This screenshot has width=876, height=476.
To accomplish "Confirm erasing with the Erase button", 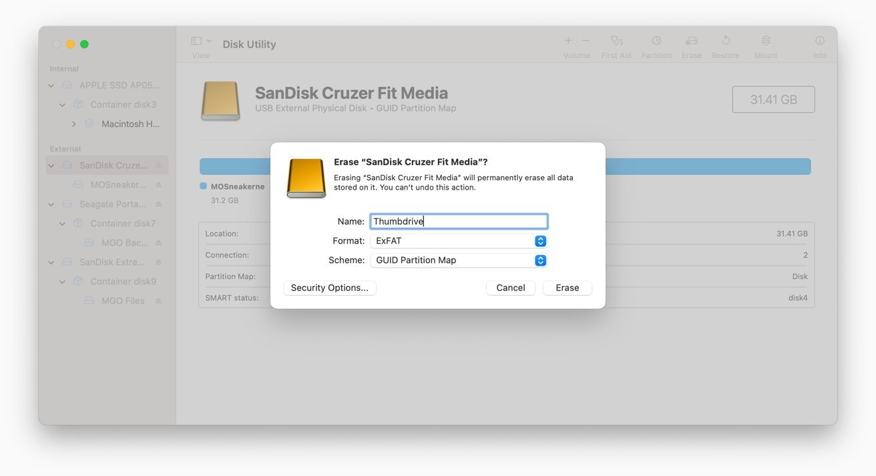I will click(x=567, y=288).
